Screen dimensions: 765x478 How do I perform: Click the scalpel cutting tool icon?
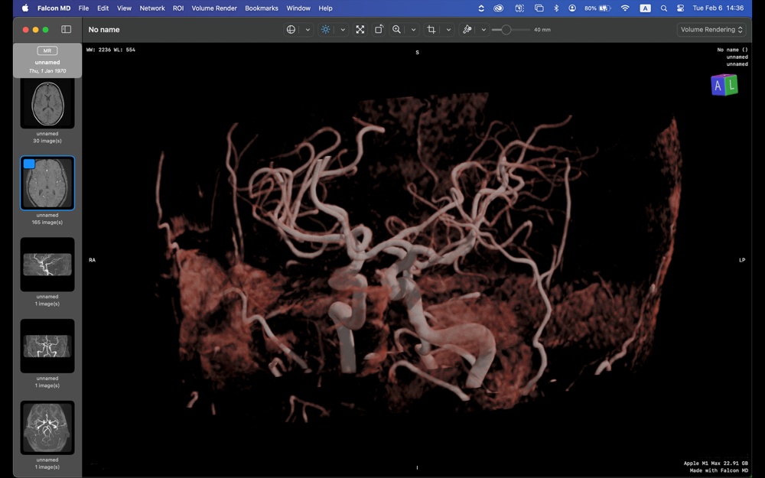click(x=467, y=30)
